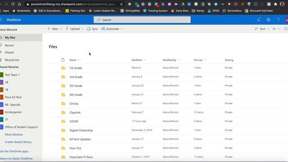The width and height of the screenshot is (288, 162).
Task: Click the help question mark icon
Action: (278, 20)
